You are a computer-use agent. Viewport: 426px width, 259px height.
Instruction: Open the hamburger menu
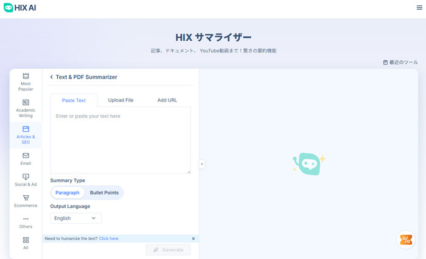(x=419, y=8)
